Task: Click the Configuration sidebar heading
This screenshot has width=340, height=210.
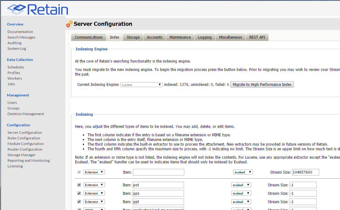Action: 18,125
